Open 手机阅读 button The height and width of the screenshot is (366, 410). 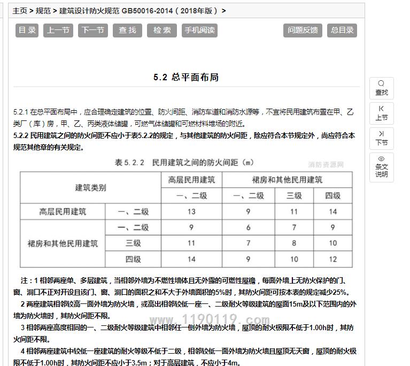(x=199, y=30)
